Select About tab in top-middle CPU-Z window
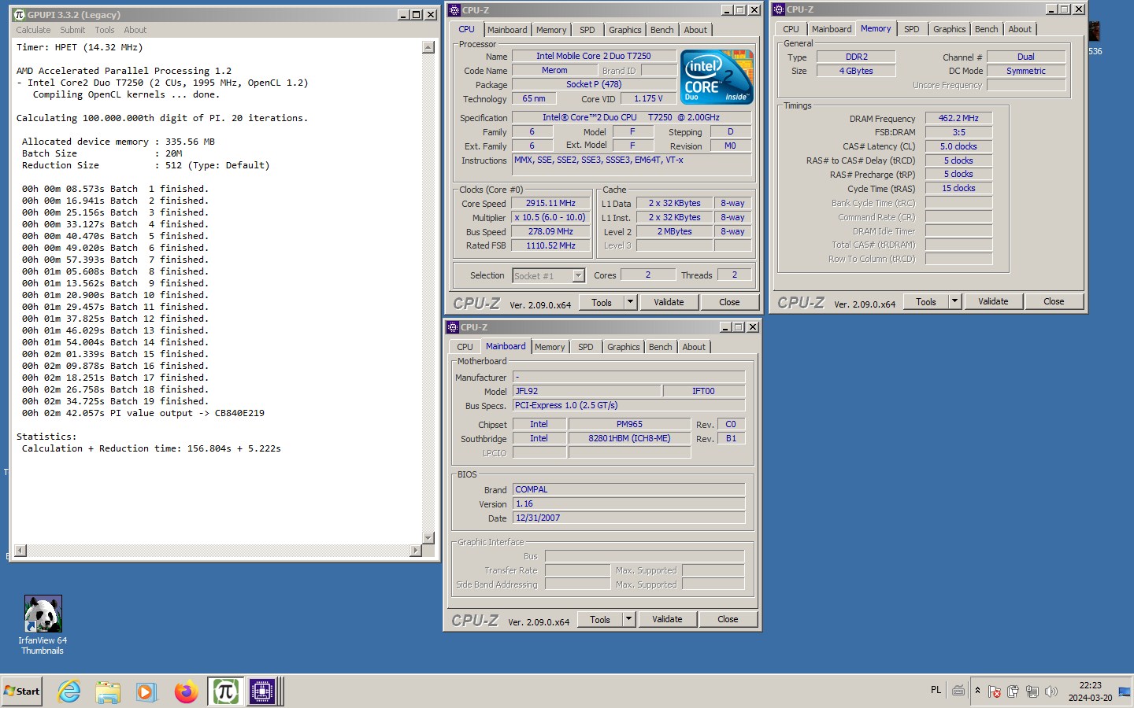1134x708 pixels. pos(695,30)
